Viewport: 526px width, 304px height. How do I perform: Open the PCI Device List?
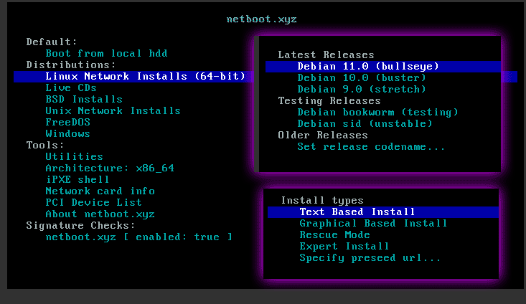click(x=93, y=203)
